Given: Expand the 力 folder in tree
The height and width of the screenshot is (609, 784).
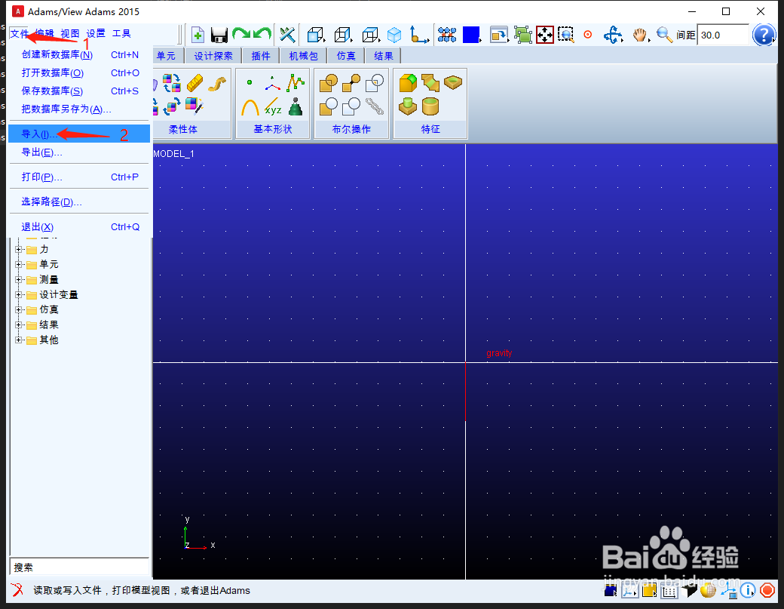Looking at the screenshot, I should [19, 249].
